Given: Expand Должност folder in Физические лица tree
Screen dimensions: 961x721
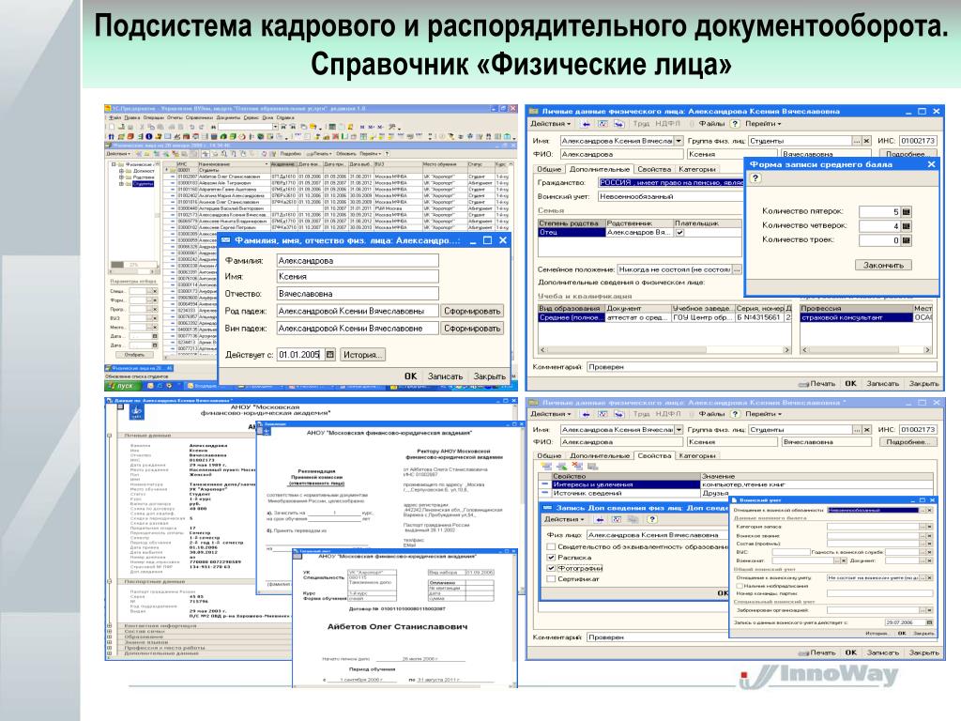Looking at the screenshot, I should click(x=121, y=171).
